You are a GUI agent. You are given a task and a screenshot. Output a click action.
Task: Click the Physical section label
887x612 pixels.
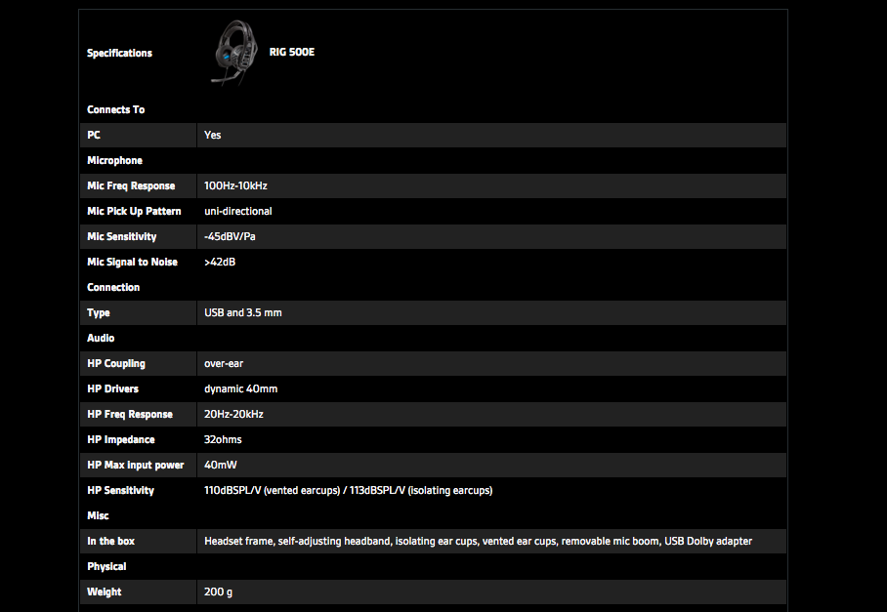click(106, 567)
